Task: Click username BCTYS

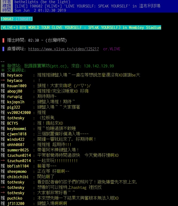Action: tap(13, 123)
